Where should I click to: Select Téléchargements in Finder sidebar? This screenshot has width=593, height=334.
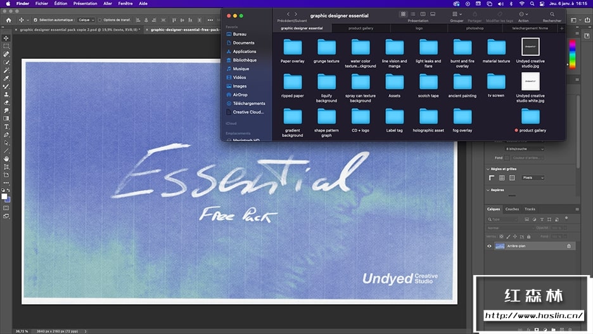pyautogui.click(x=249, y=103)
